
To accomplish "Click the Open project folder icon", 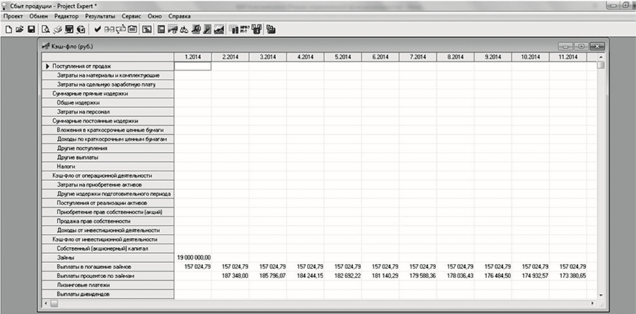I will coord(19,29).
